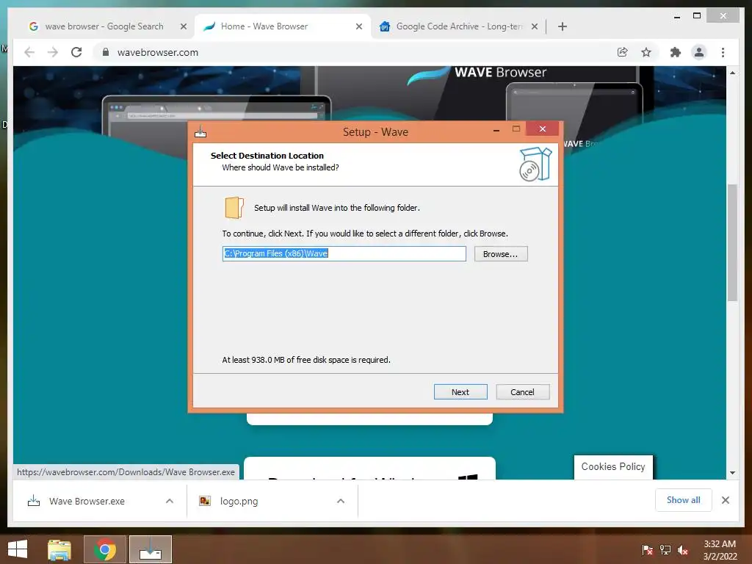Image resolution: width=752 pixels, height=564 pixels.
Task: Close the Home - Wave Browser tab
Action: click(x=358, y=26)
